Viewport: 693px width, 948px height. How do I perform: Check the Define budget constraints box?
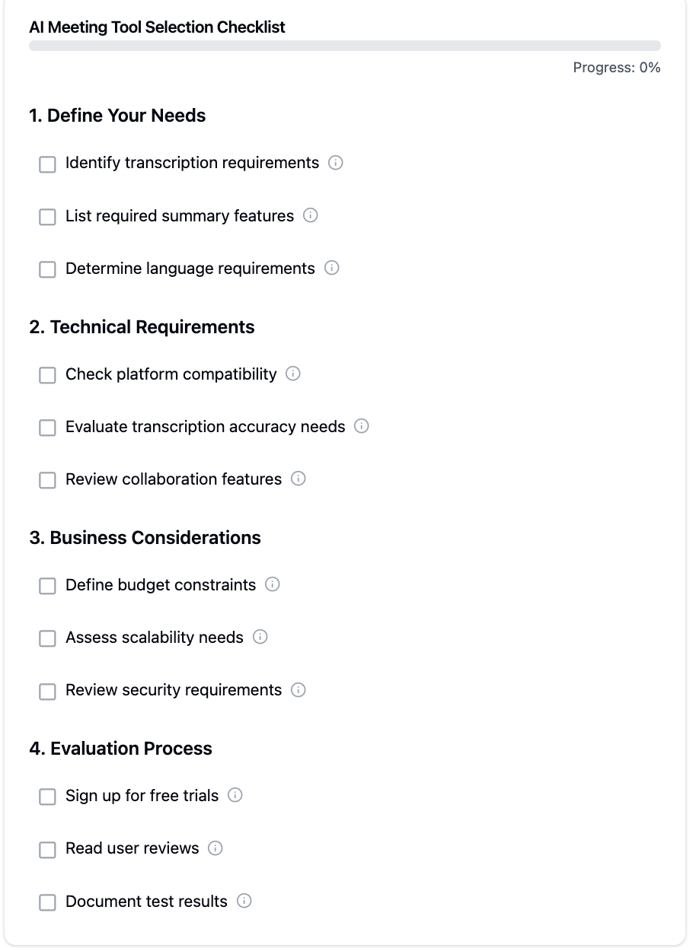(x=47, y=585)
